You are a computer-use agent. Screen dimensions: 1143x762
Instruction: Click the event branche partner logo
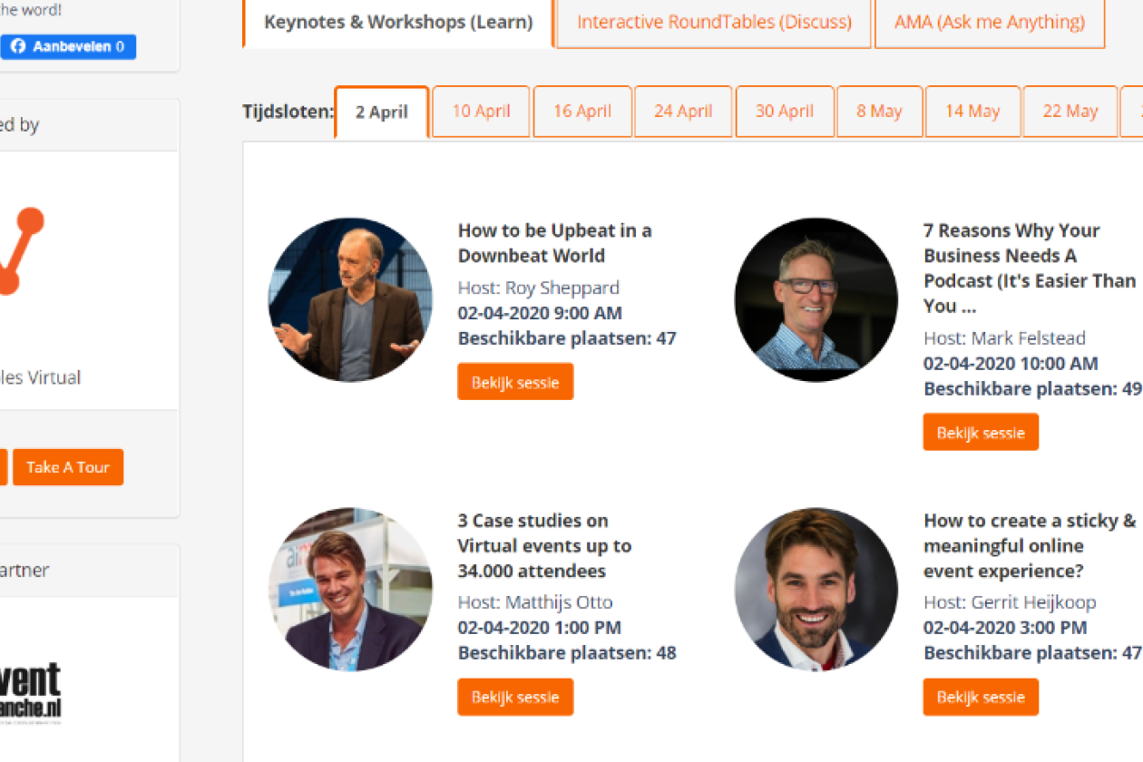[x=31, y=692]
